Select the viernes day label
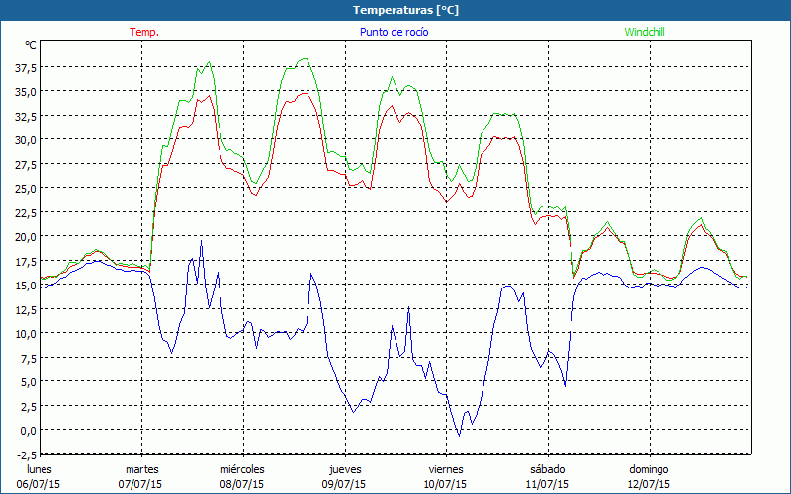791x494 pixels. [x=446, y=469]
